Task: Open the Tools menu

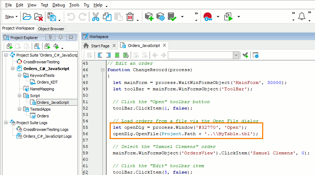Action: click(x=74, y=5)
